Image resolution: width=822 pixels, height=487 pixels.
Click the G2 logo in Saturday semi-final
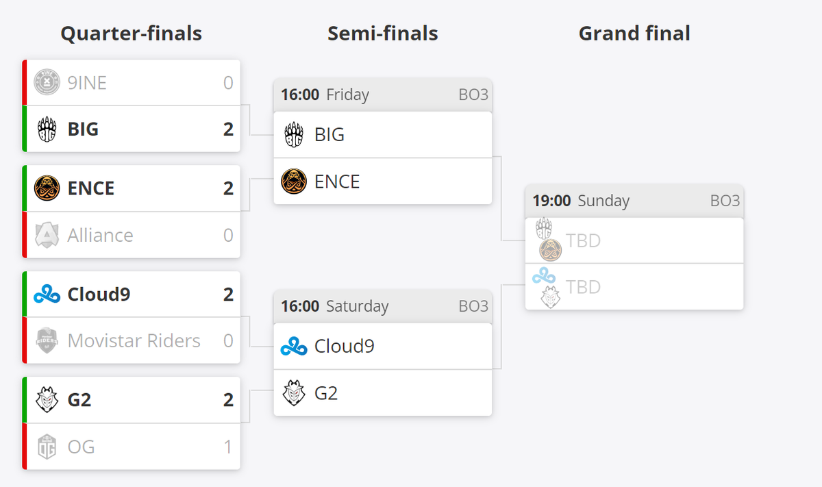point(294,393)
